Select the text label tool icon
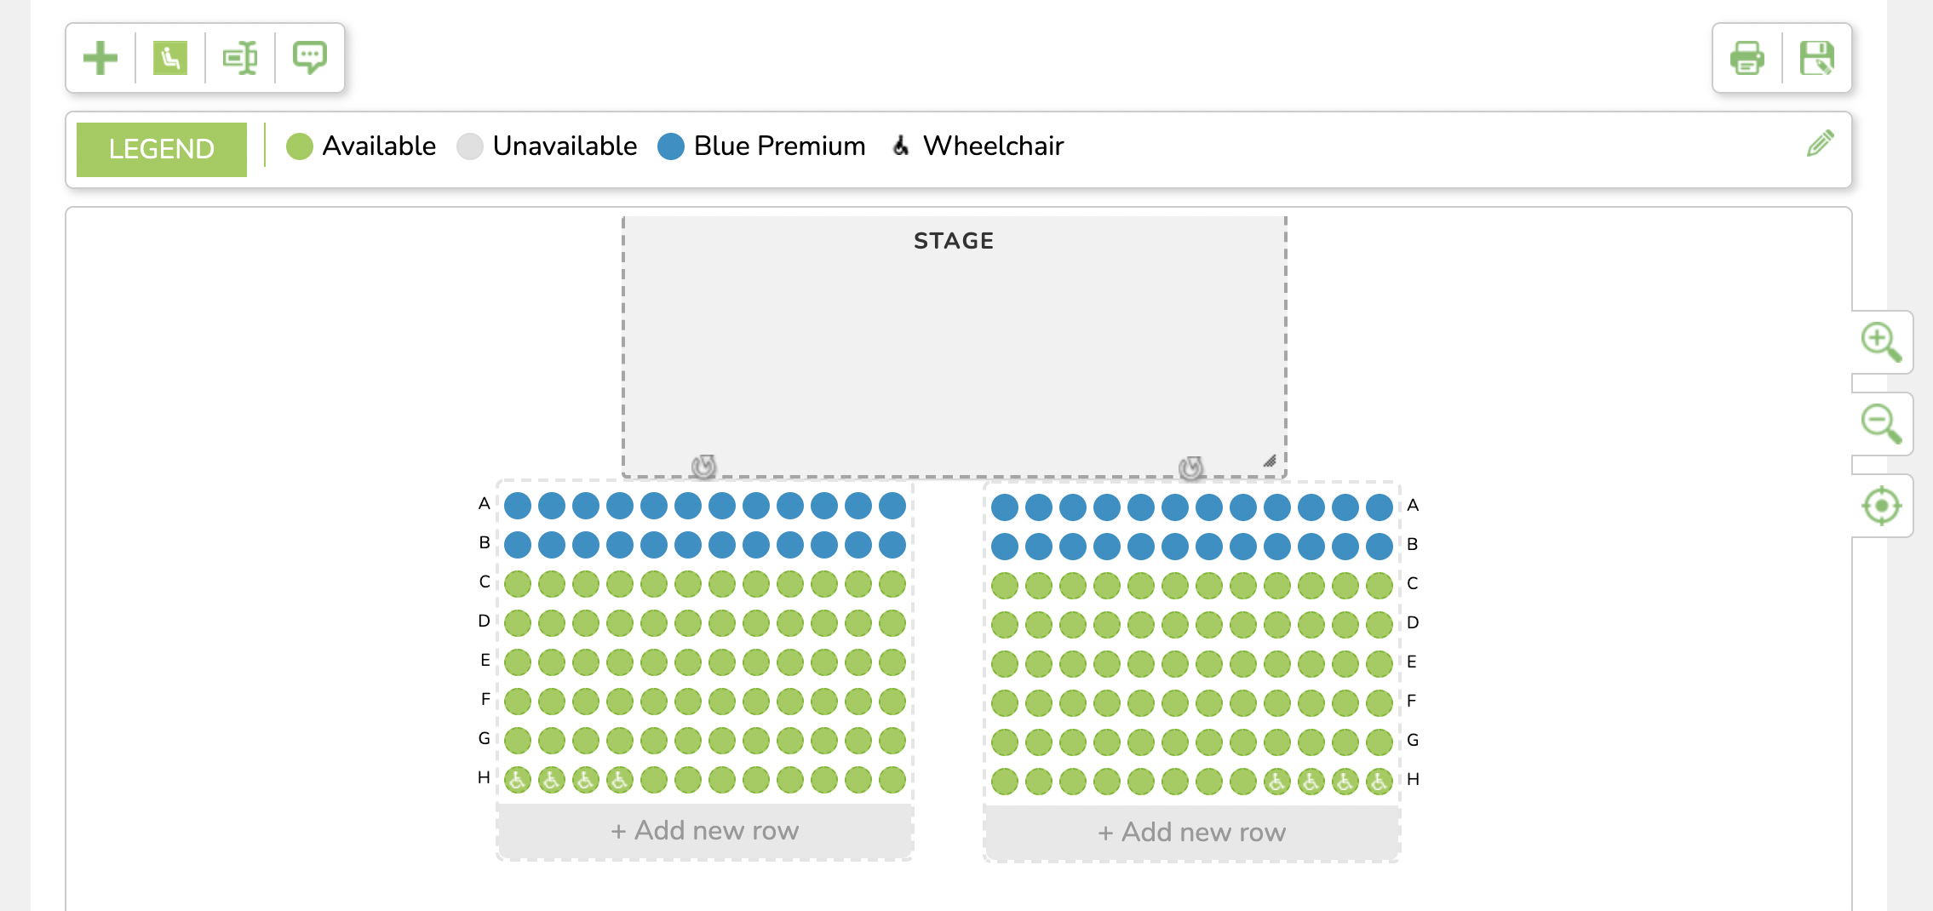 coord(240,58)
